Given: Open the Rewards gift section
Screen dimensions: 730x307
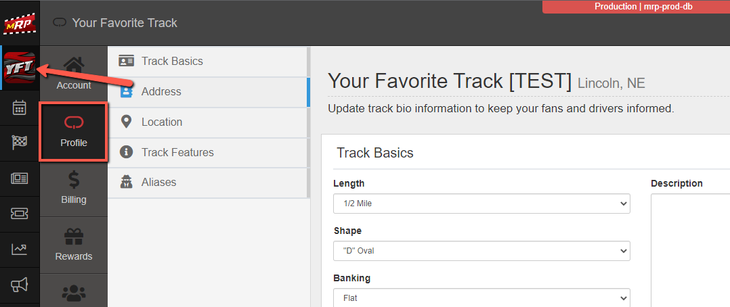Looking at the screenshot, I should tap(74, 245).
